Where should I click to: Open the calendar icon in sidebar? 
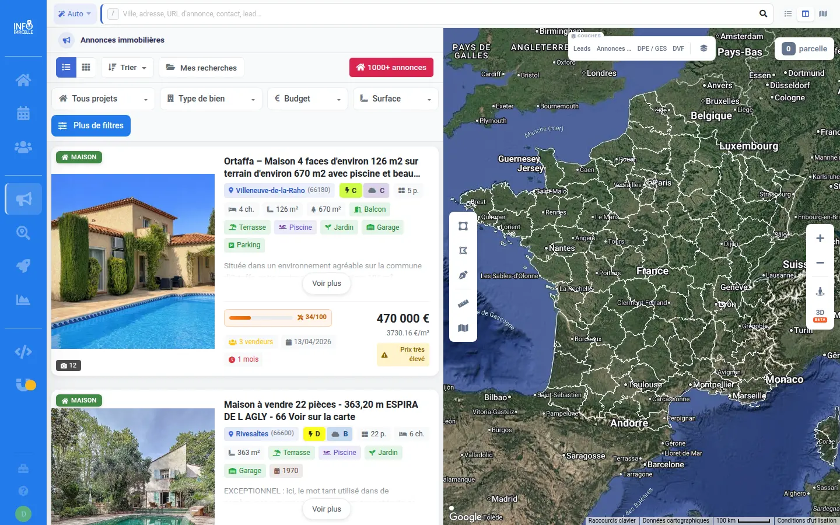pos(23,113)
